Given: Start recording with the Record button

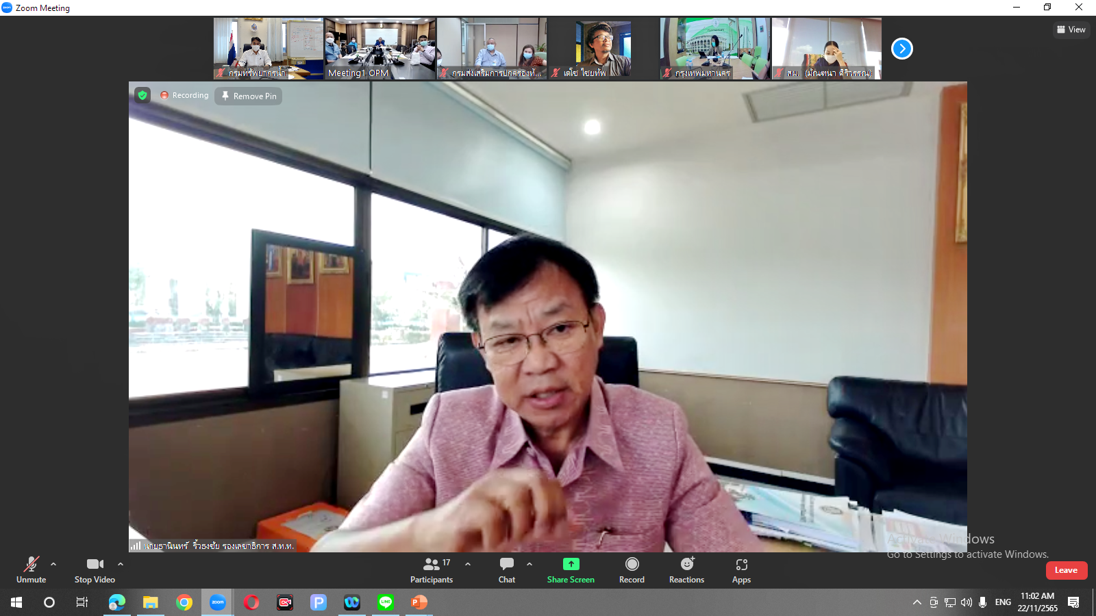Looking at the screenshot, I should point(632,569).
